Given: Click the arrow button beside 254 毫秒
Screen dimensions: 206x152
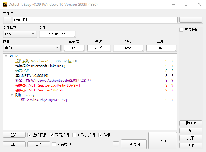Looking at the screenshot, I should pos(116,144).
